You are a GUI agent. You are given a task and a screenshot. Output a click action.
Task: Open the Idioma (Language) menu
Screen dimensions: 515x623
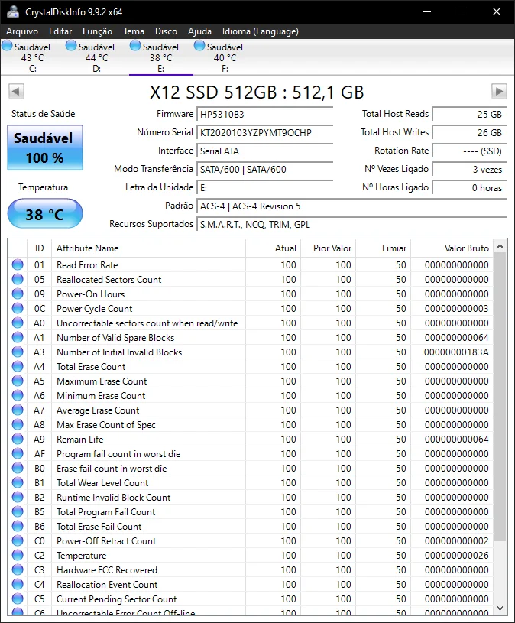(x=261, y=31)
